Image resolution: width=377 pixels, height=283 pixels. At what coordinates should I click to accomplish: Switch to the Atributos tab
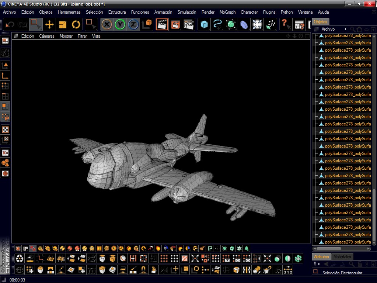click(321, 257)
